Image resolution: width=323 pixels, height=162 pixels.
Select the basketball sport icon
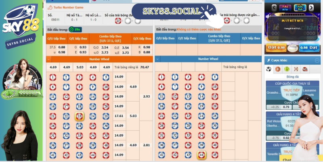coord(278,69)
